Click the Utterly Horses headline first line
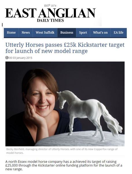This screenshot has width=132, height=174. click(x=65, y=45)
